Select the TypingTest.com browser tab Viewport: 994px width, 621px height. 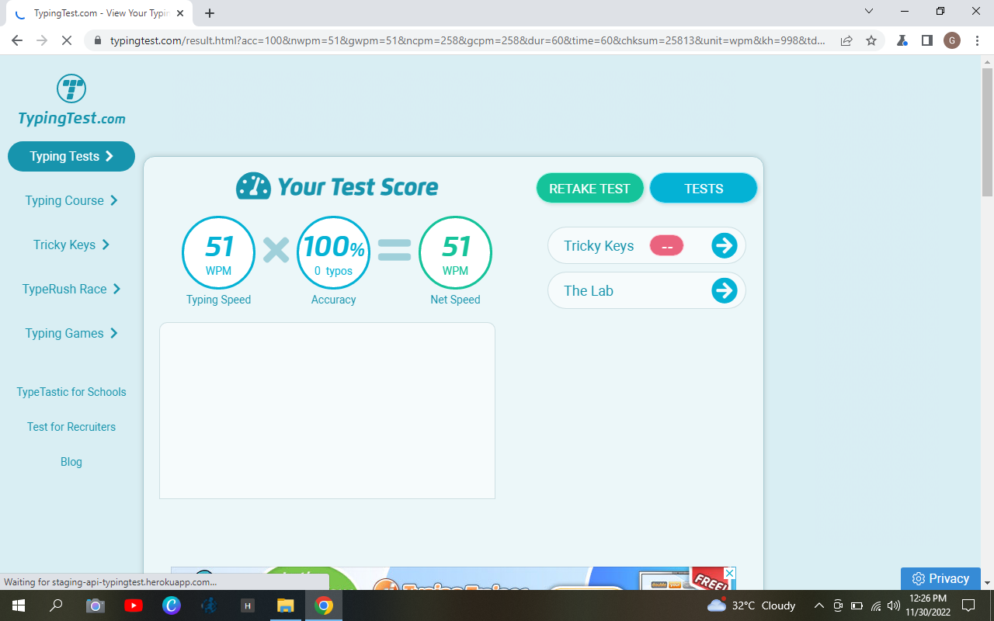[x=99, y=13]
